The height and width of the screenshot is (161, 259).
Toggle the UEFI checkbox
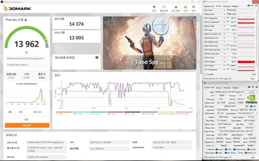251,106
